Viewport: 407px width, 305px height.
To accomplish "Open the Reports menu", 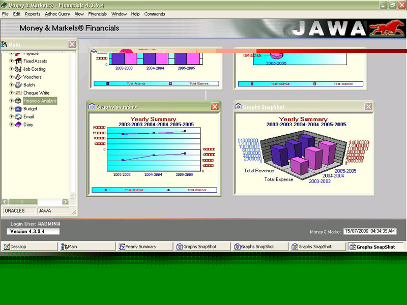I will click(x=33, y=14).
